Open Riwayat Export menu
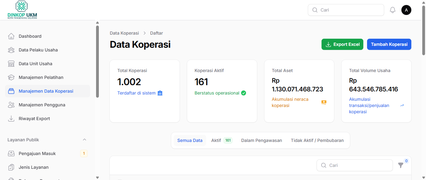Image resolution: width=426 pixels, height=180 pixels. point(47,119)
